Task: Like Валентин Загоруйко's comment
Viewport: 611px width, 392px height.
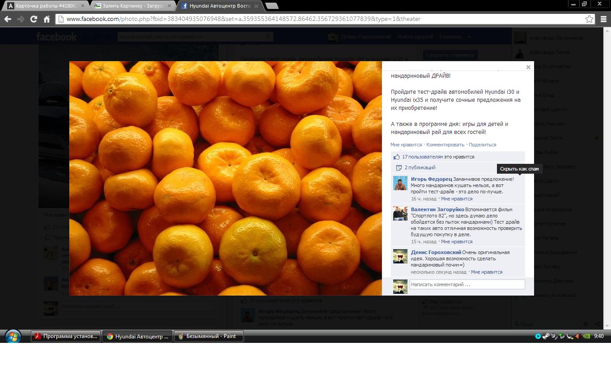Action: 457,242
